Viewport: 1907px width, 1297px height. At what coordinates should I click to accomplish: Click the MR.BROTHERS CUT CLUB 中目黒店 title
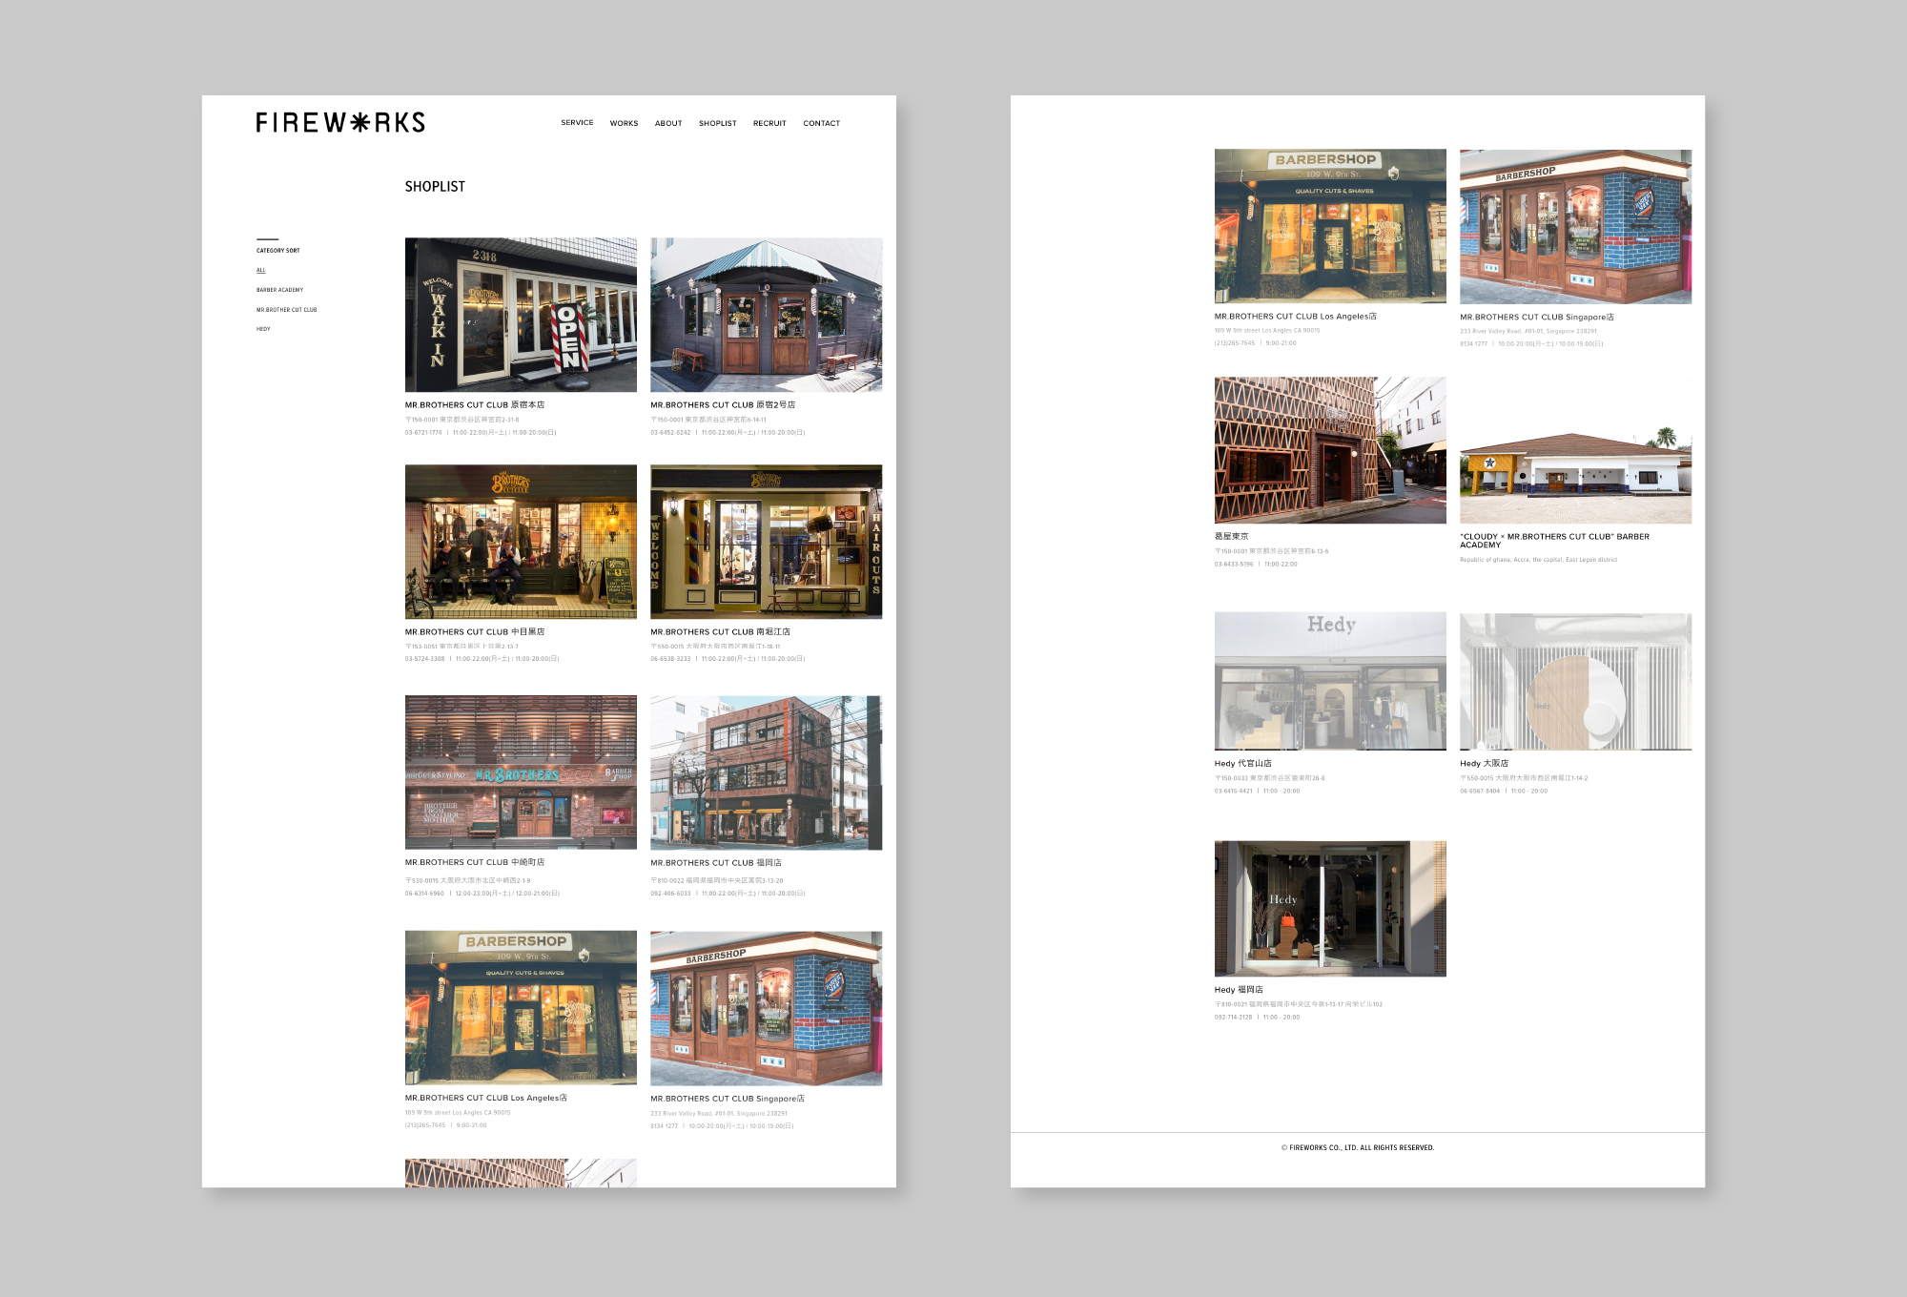[475, 632]
